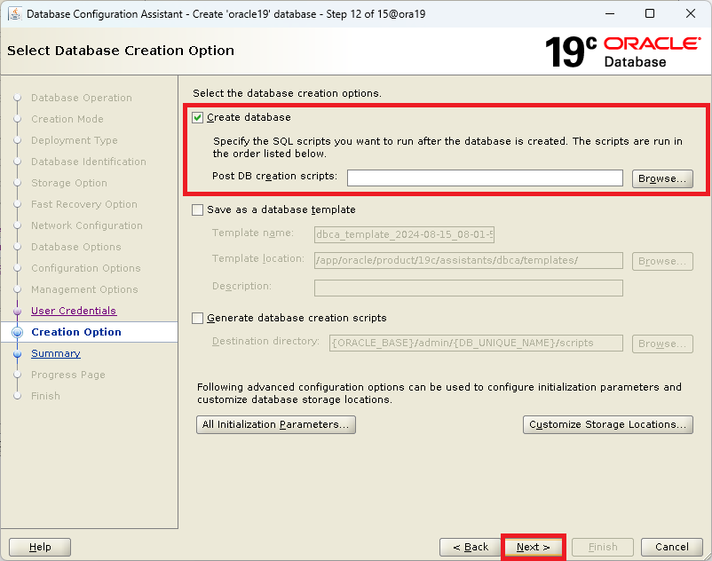Screen dimensions: 712x561
Task: Click Management Options step label
Action: [x=84, y=289]
